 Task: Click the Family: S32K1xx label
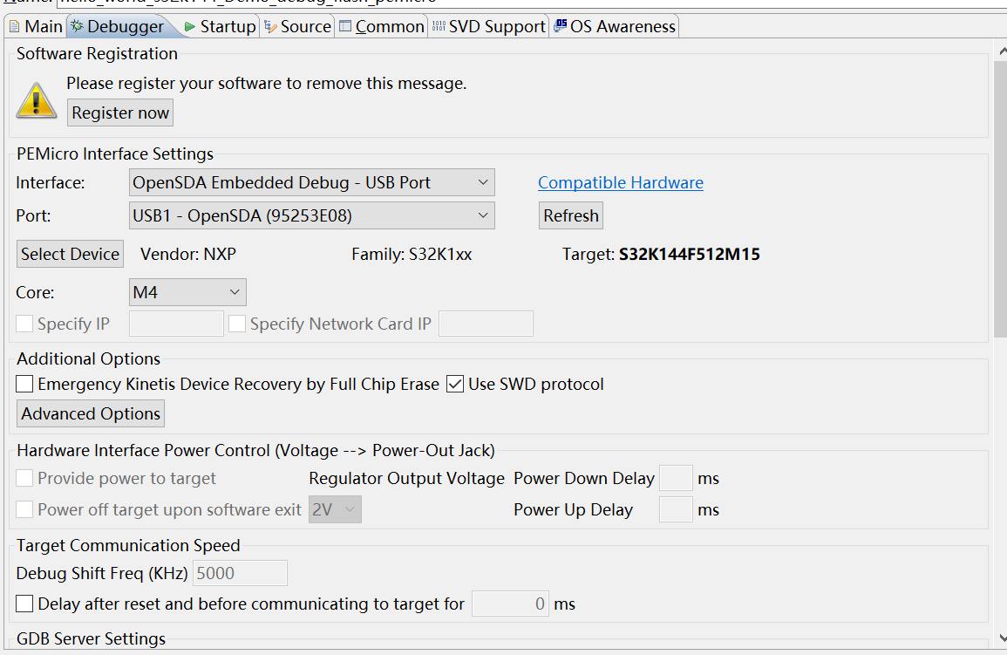pos(412,255)
